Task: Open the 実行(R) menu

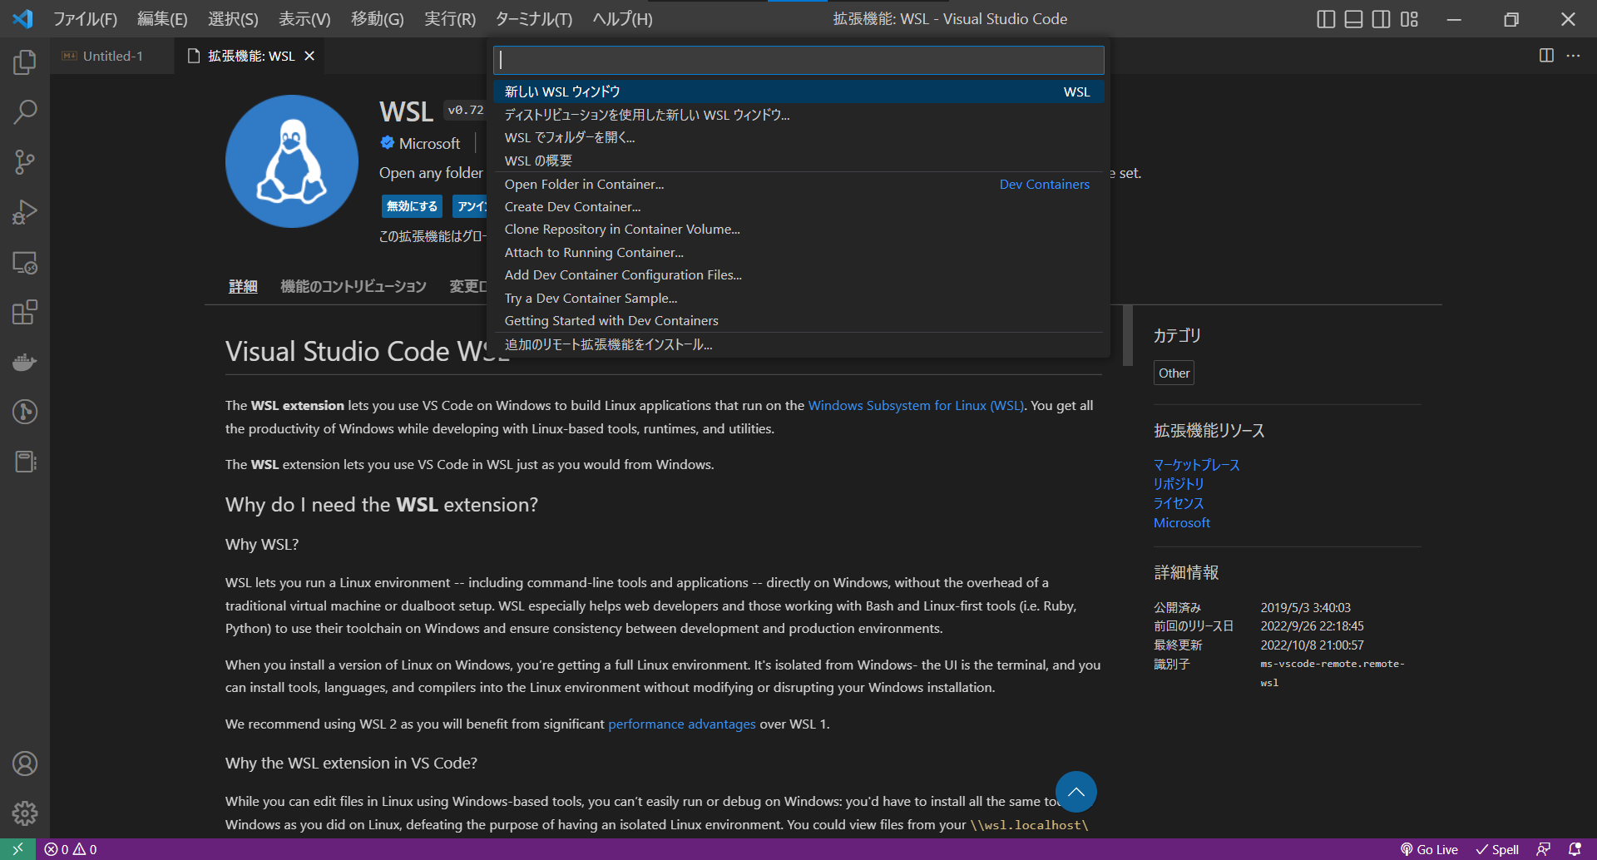Action: pyautogui.click(x=450, y=19)
